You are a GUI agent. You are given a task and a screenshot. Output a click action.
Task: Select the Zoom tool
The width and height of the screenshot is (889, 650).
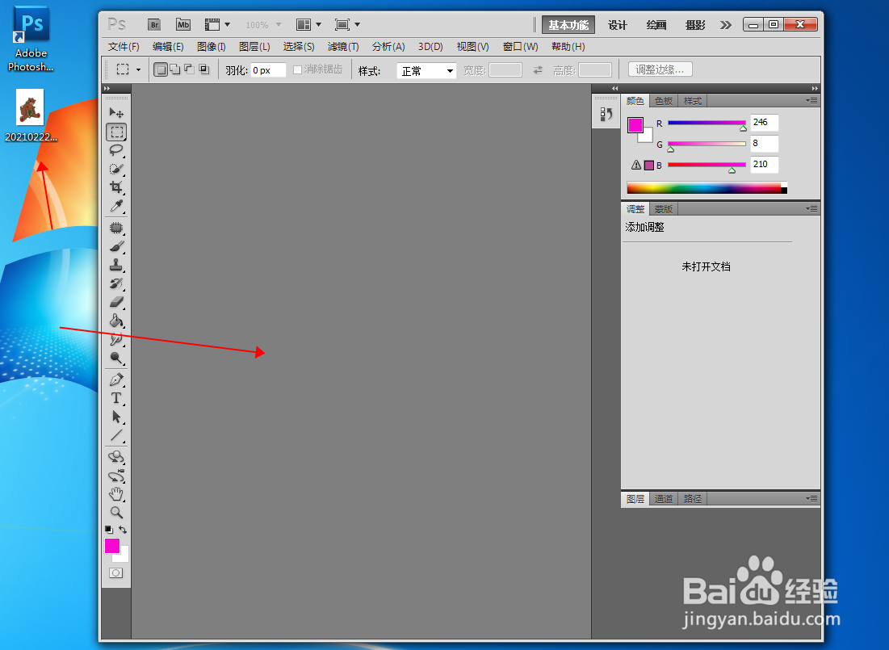point(115,513)
